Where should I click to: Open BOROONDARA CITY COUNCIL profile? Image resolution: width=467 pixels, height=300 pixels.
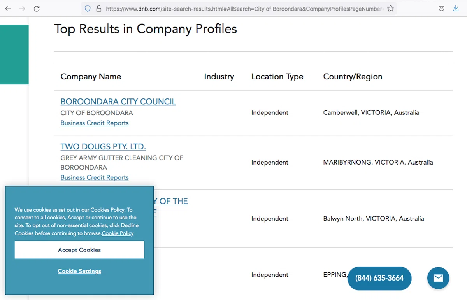coord(118,102)
